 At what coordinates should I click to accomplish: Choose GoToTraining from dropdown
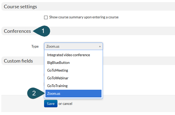pos(73,86)
